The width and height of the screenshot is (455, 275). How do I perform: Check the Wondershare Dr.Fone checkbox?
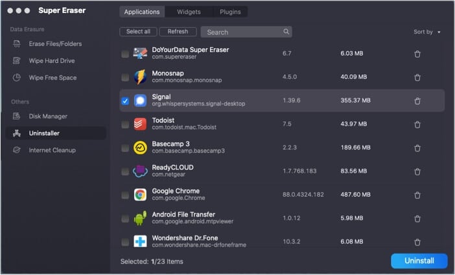[125, 242]
